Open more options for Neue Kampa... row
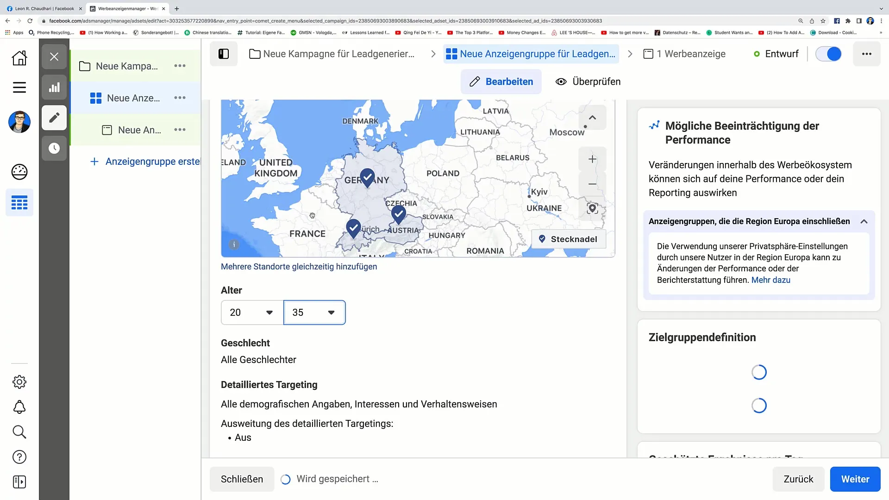Image resolution: width=889 pixels, height=500 pixels. pyautogui.click(x=180, y=66)
